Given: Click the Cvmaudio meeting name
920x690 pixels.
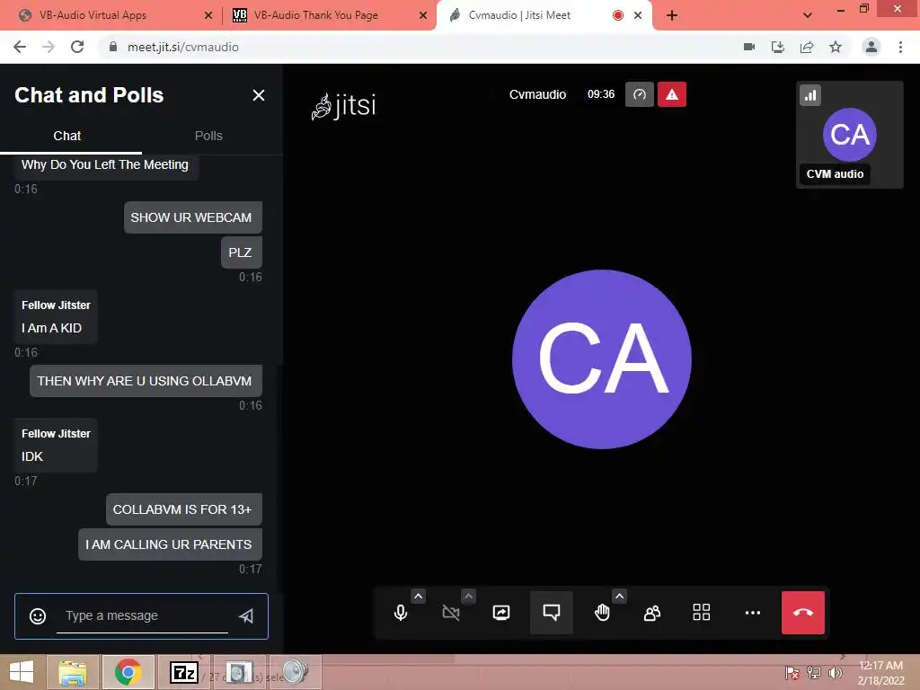Looking at the screenshot, I should [x=537, y=94].
